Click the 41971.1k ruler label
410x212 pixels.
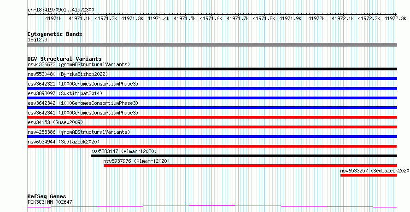[x=80, y=18]
